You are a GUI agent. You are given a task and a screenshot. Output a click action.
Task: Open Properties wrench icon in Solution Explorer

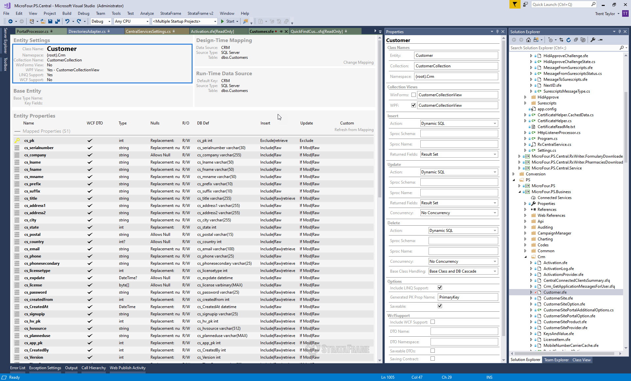(593, 40)
